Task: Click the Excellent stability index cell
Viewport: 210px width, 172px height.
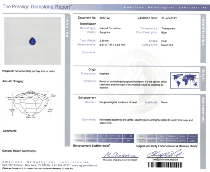Action: coord(79,140)
